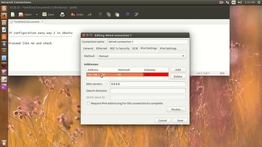Click the Find magnifier icon in gedit
The height and width of the screenshot is (147, 262).
point(128,15)
